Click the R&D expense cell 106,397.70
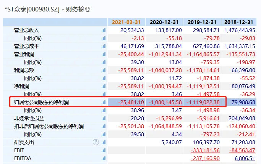 coord(206,142)
